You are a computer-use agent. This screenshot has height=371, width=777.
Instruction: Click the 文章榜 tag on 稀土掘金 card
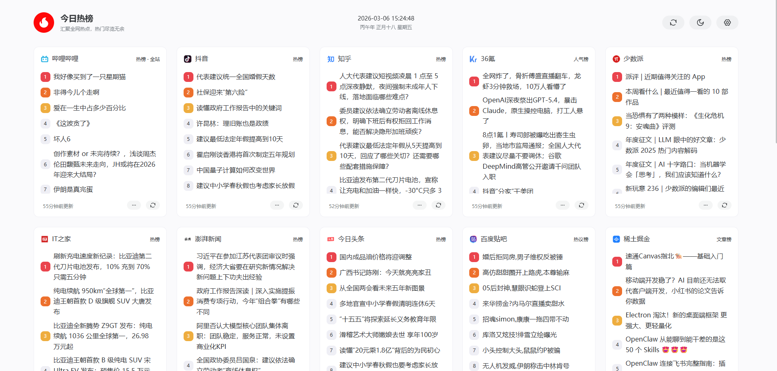724,240
